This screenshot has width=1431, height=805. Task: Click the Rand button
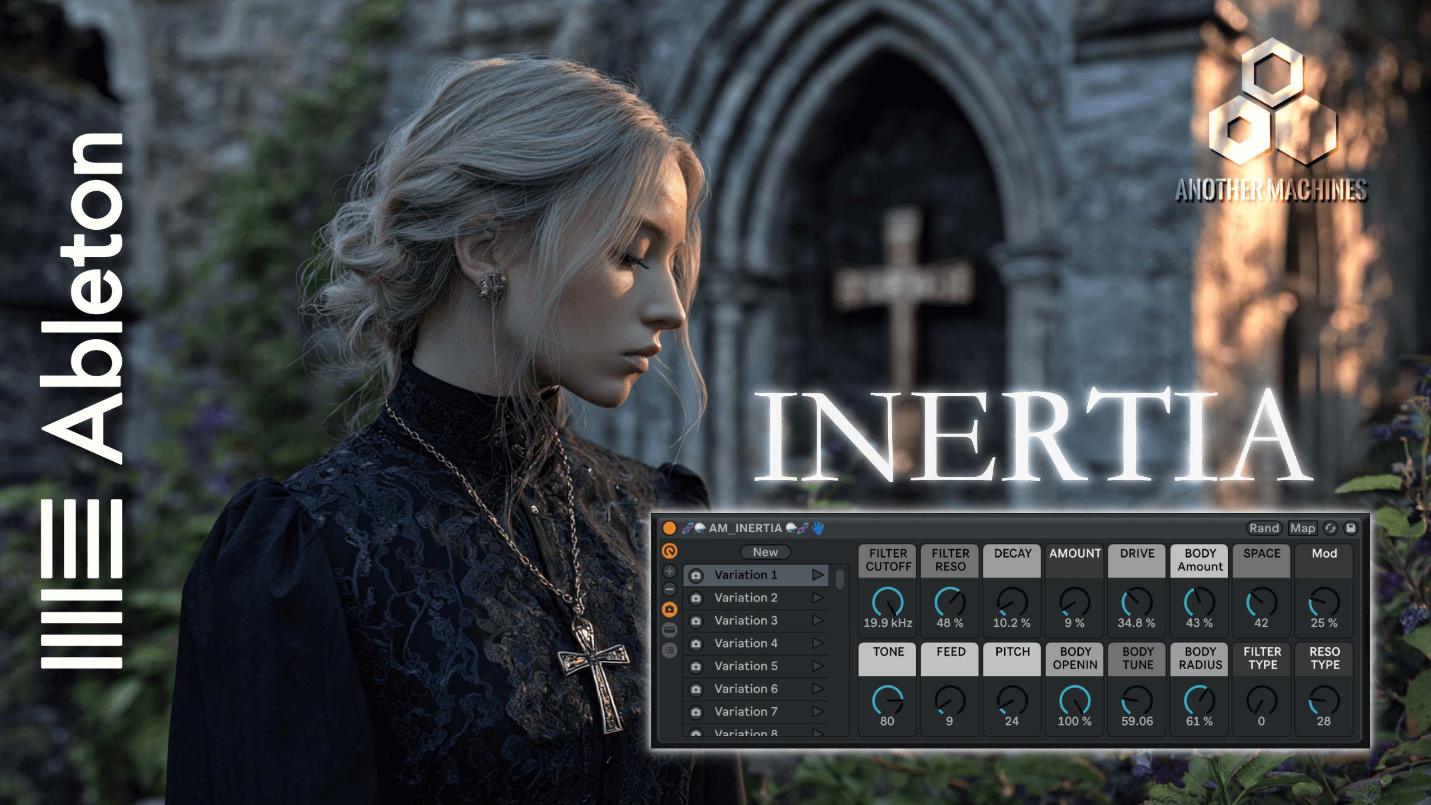[1264, 528]
